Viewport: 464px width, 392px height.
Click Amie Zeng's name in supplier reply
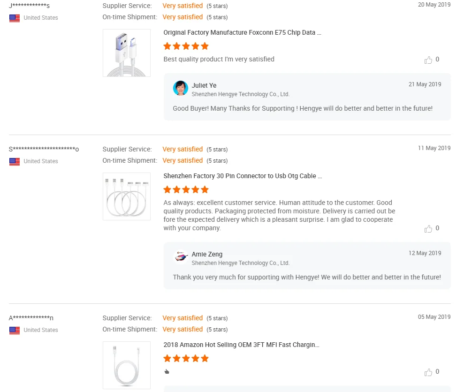(207, 254)
